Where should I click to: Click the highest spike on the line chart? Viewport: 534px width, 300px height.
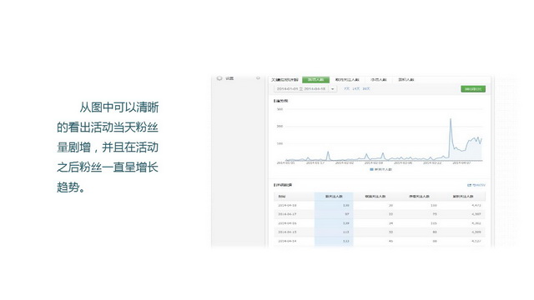(451, 119)
